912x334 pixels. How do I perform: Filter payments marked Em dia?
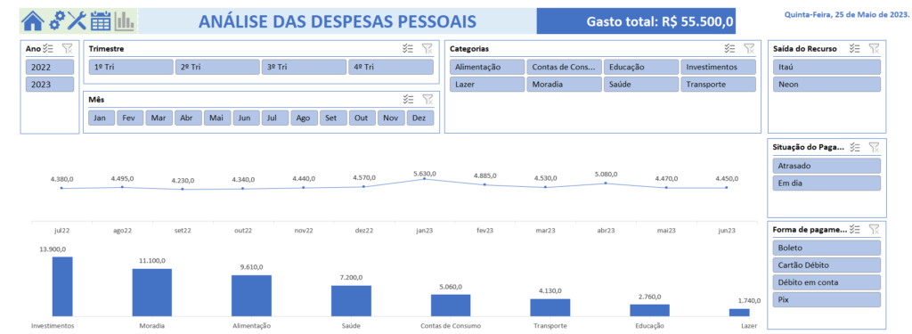pos(826,183)
